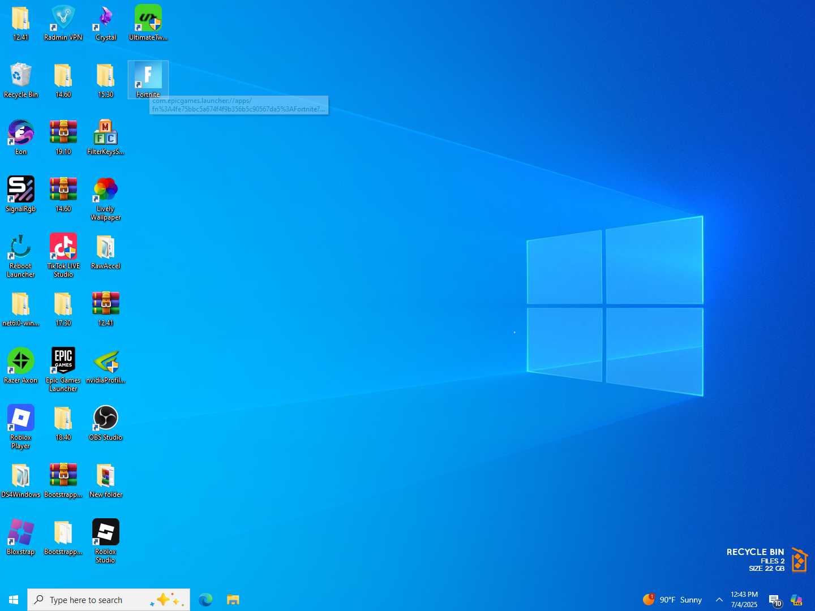Select the Roblox Studio shortcut
This screenshot has height=611, width=815.
tap(106, 541)
